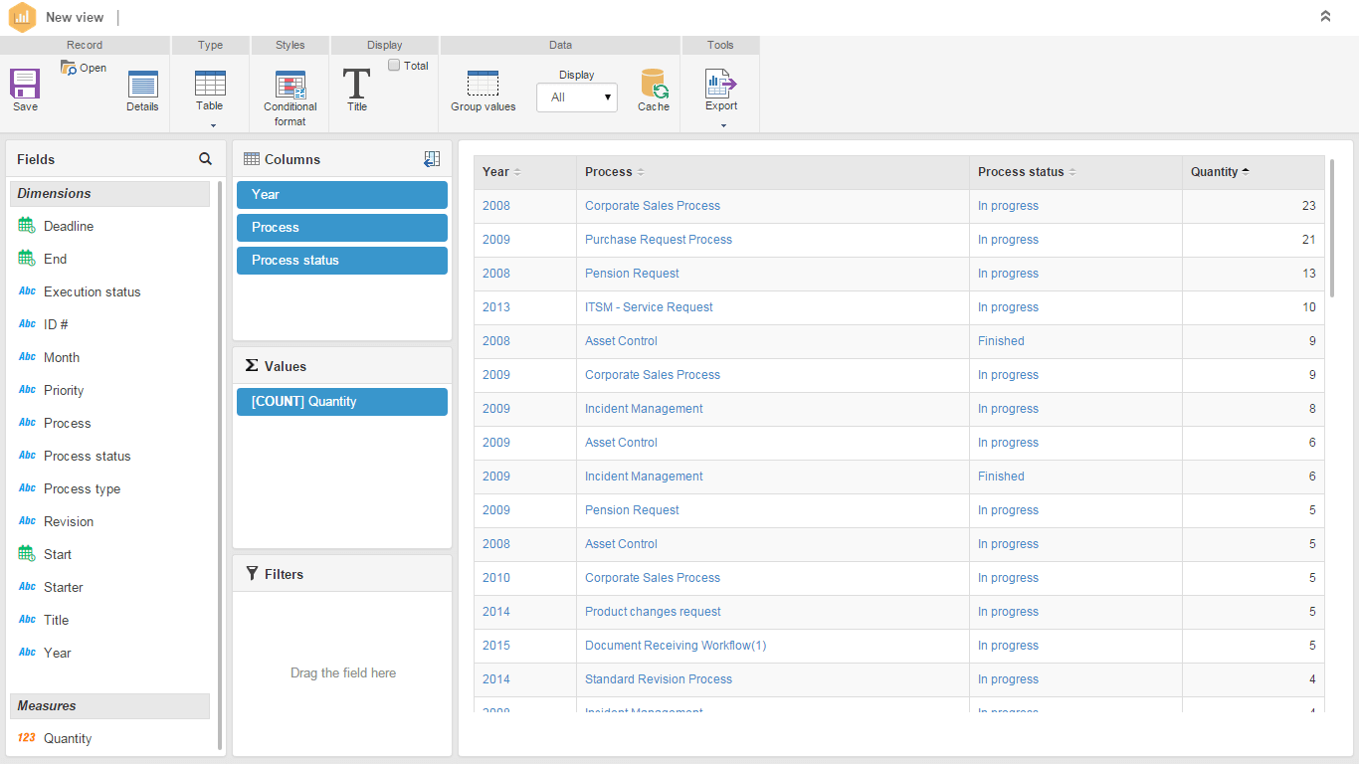
Task: Click the quantity value 23
Action: [1308, 206]
